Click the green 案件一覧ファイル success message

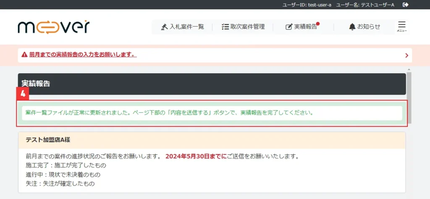[170, 113]
